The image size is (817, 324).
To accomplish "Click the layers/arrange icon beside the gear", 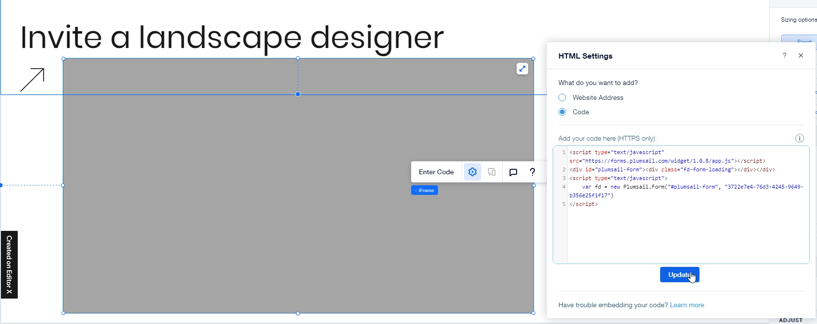I will pos(492,172).
